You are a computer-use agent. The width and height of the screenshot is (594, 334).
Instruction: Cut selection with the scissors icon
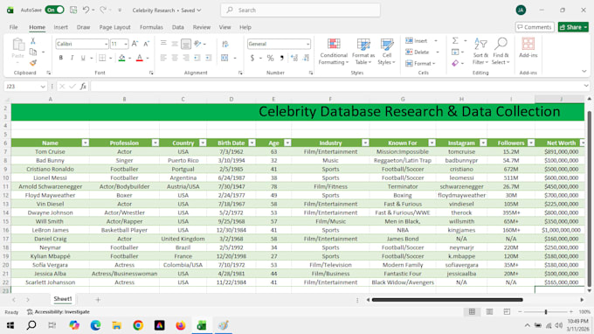tap(33, 41)
